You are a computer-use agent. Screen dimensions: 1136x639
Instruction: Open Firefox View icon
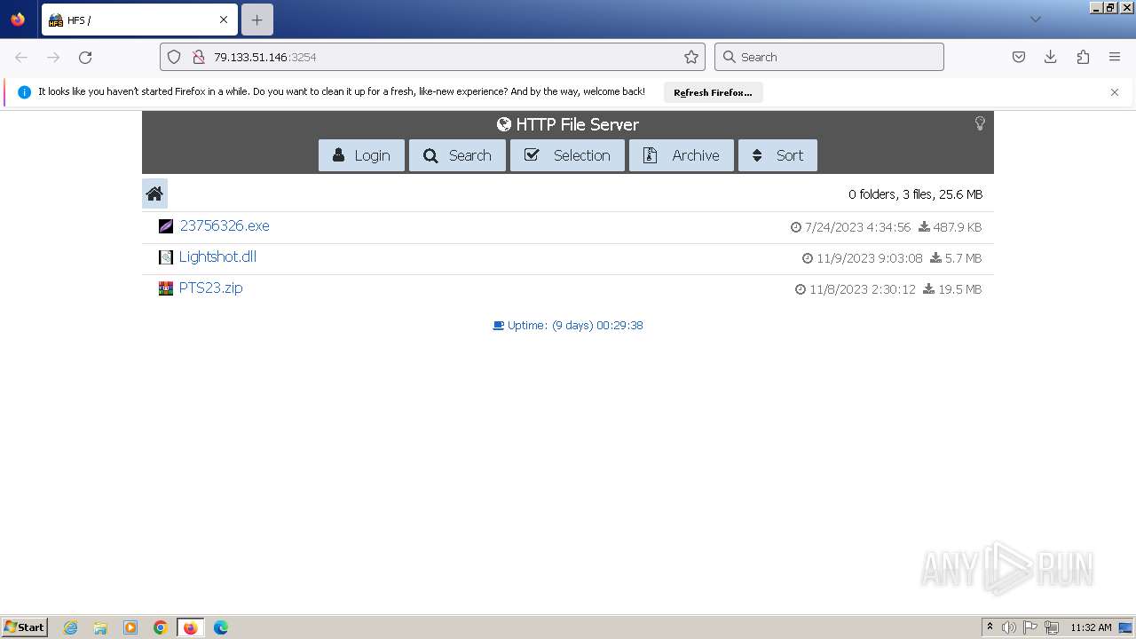(x=18, y=20)
